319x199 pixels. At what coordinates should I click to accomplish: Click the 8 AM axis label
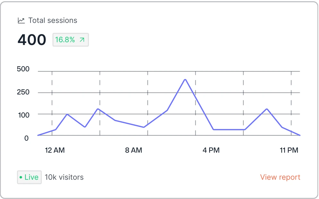coord(134,150)
